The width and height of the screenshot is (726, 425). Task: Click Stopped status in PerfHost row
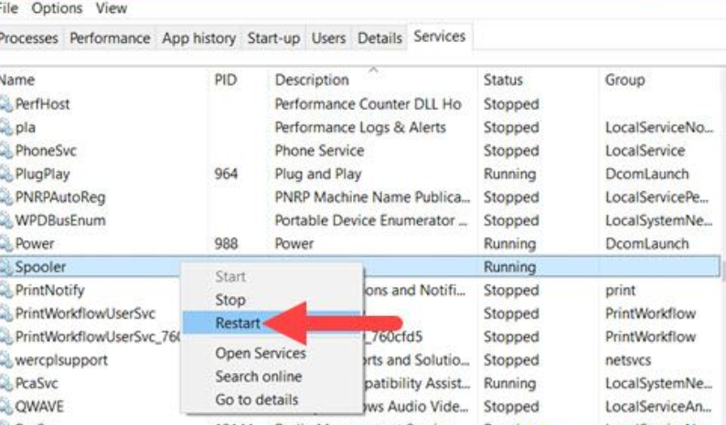pos(511,104)
